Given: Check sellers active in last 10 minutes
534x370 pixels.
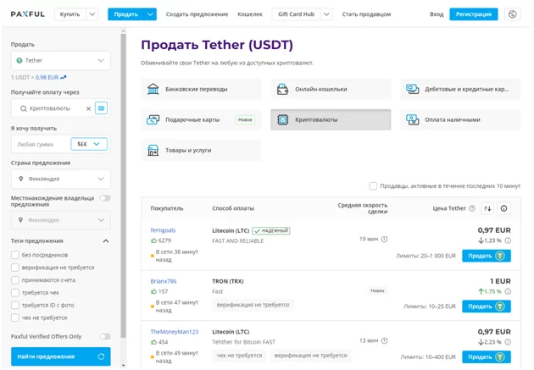Looking at the screenshot, I should tap(373, 185).
